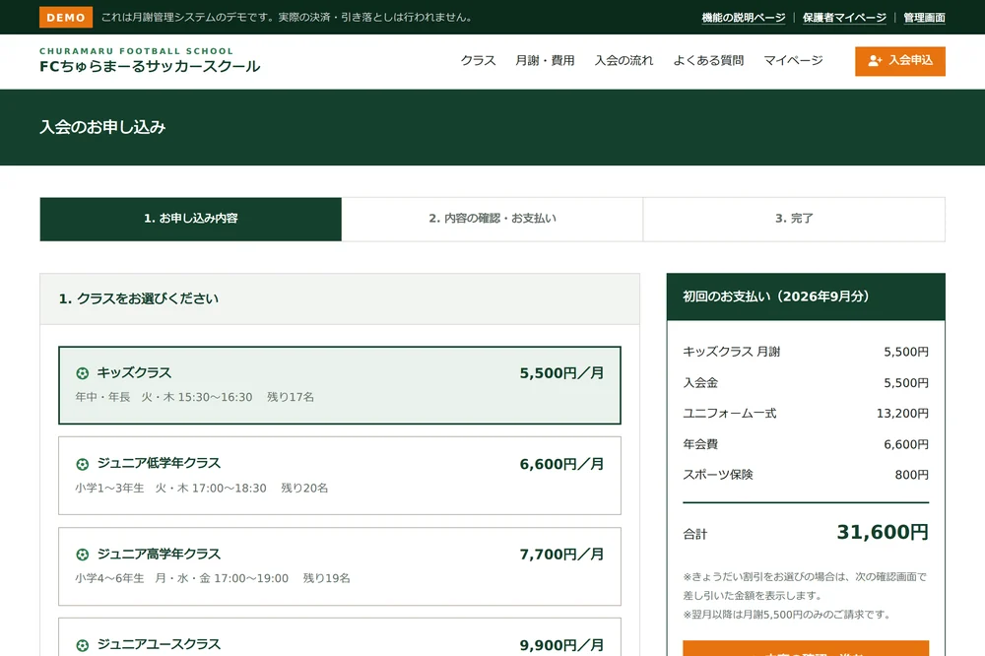Image resolution: width=985 pixels, height=656 pixels.
Task: Click the 入会のお申し込み page title
Action: [x=102, y=128]
